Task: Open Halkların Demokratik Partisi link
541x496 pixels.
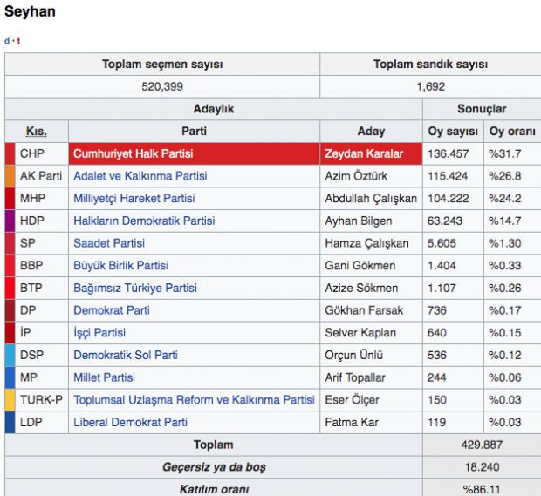Action: [144, 221]
